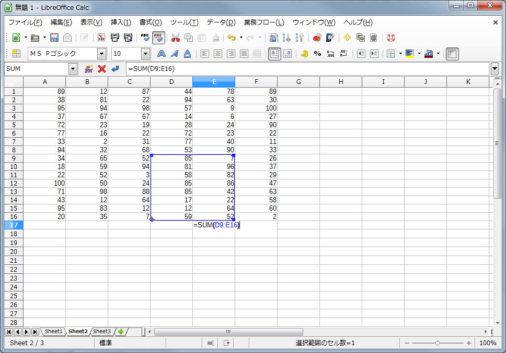Open Help (lifebuoy icon)
Screen dimensions: 506x353
click(391, 38)
